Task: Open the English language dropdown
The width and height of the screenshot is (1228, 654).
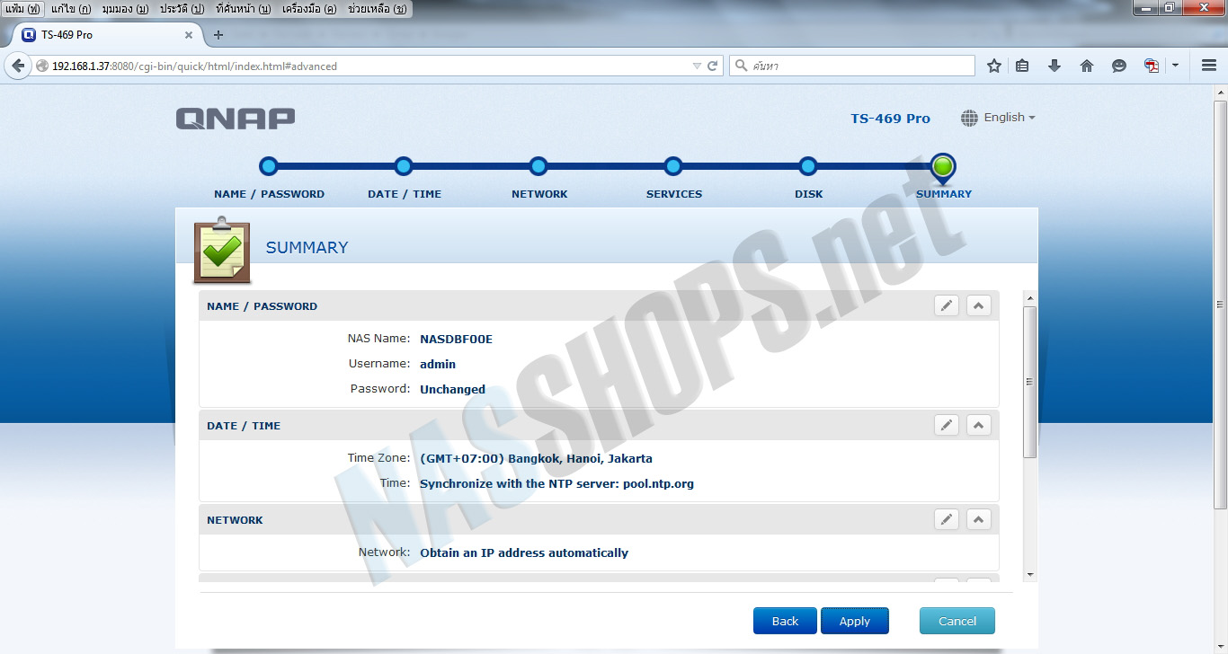Action: coord(1010,118)
